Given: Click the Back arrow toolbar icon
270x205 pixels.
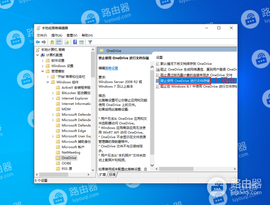Looking at the screenshot, I should [38, 42].
